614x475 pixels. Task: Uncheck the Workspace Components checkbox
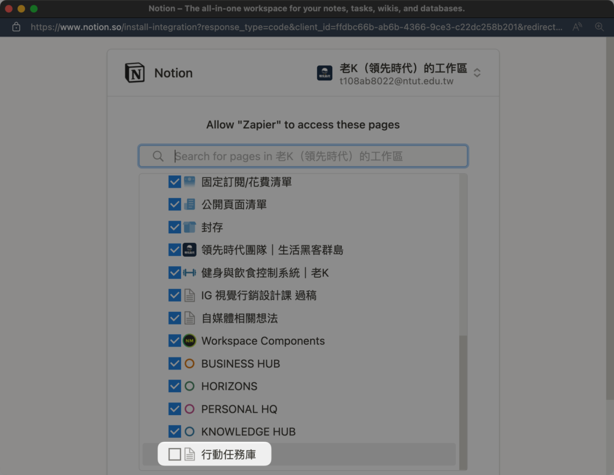(x=174, y=341)
